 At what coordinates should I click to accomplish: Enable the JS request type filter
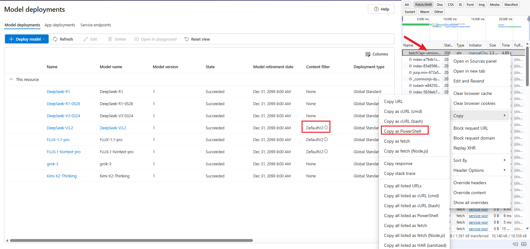pyautogui.click(x=460, y=5)
